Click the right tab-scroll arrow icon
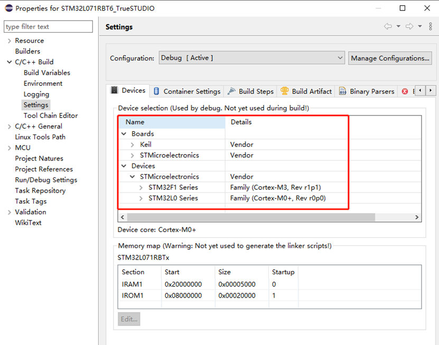 (429, 91)
